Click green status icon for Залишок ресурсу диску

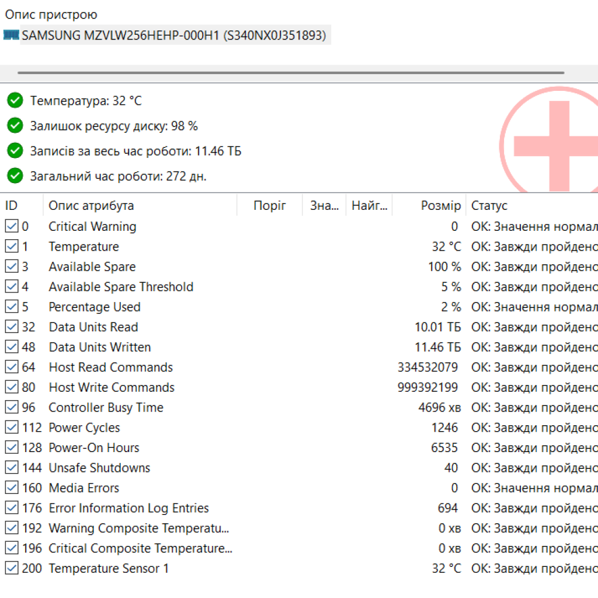pos(15,126)
